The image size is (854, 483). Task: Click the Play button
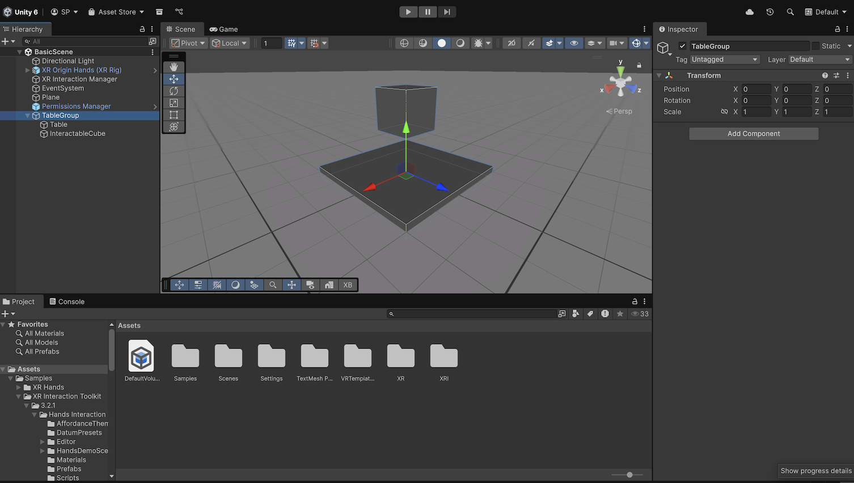pos(408,12)
